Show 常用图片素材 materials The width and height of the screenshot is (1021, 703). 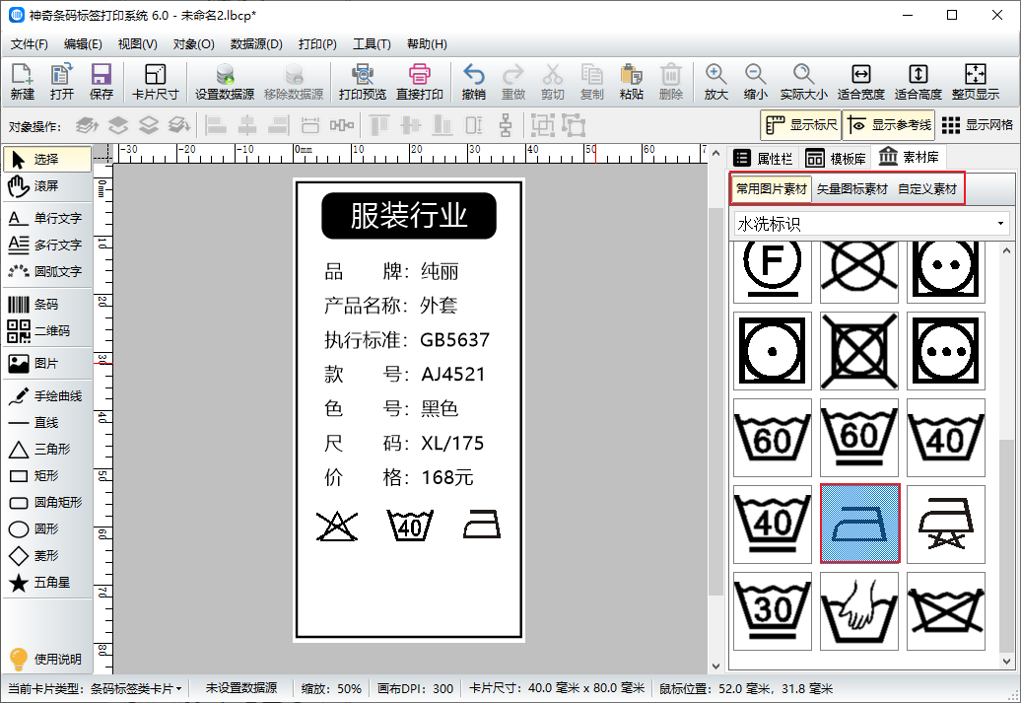point(772,189)
